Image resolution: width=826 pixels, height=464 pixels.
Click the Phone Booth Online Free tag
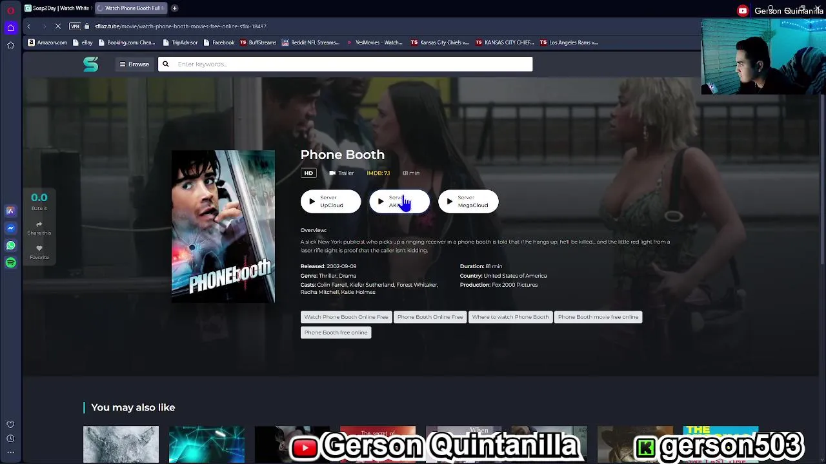pos(430,317)
